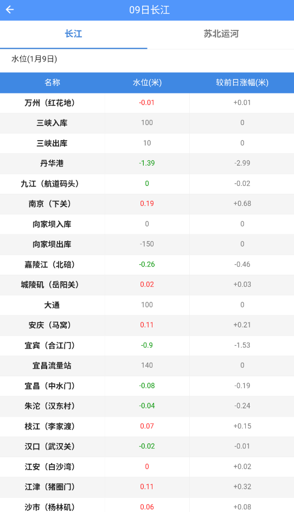Select the 沙市（杨林矶） row name
Image resolution: width=294 pixels, height=512 pixels.
(50, 507)
